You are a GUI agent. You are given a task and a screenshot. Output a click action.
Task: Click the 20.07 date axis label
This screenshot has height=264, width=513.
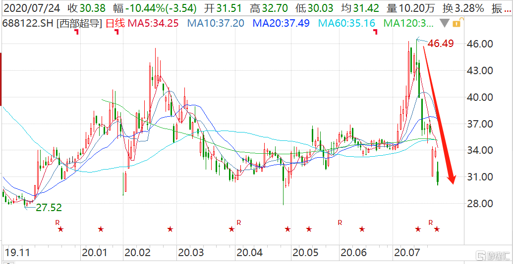pyautogui.click(x=407, y=253)
